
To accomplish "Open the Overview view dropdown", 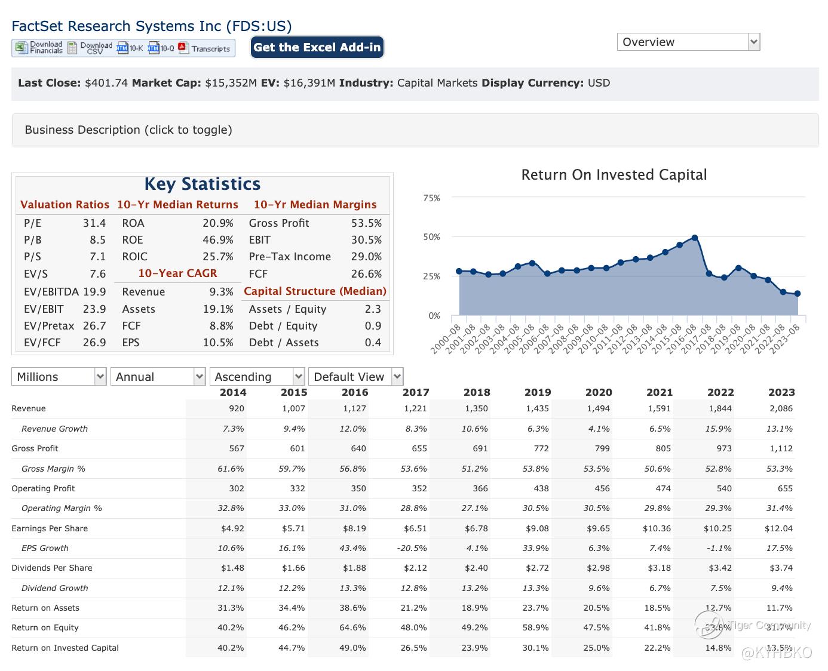I will tap(688, 42).
